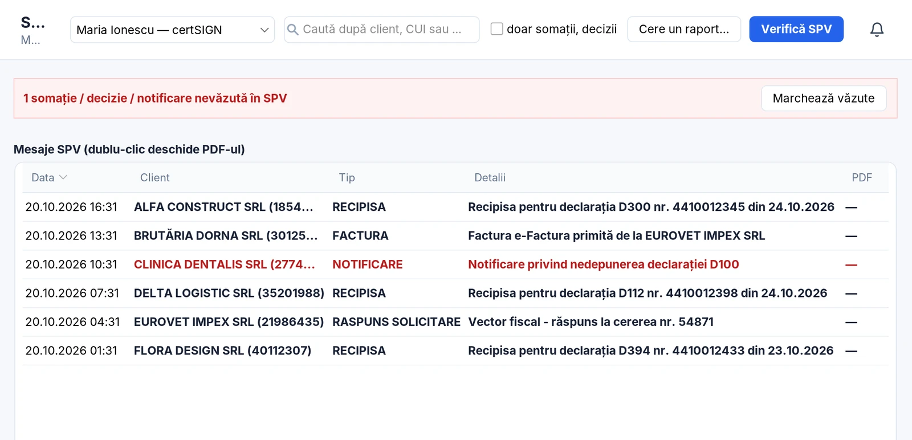This screenshot has width=912, height=440.
Task: Open the notifications bell
Action: click(877, 30)
